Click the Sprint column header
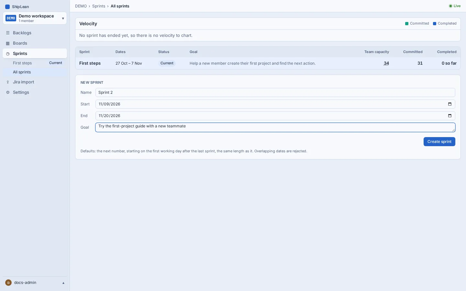 84,52
